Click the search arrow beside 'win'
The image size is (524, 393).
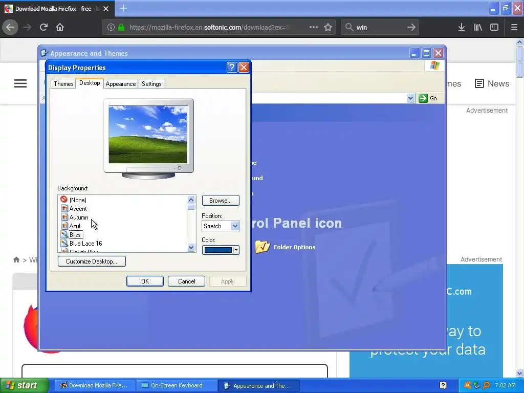[x=411, y=27]
